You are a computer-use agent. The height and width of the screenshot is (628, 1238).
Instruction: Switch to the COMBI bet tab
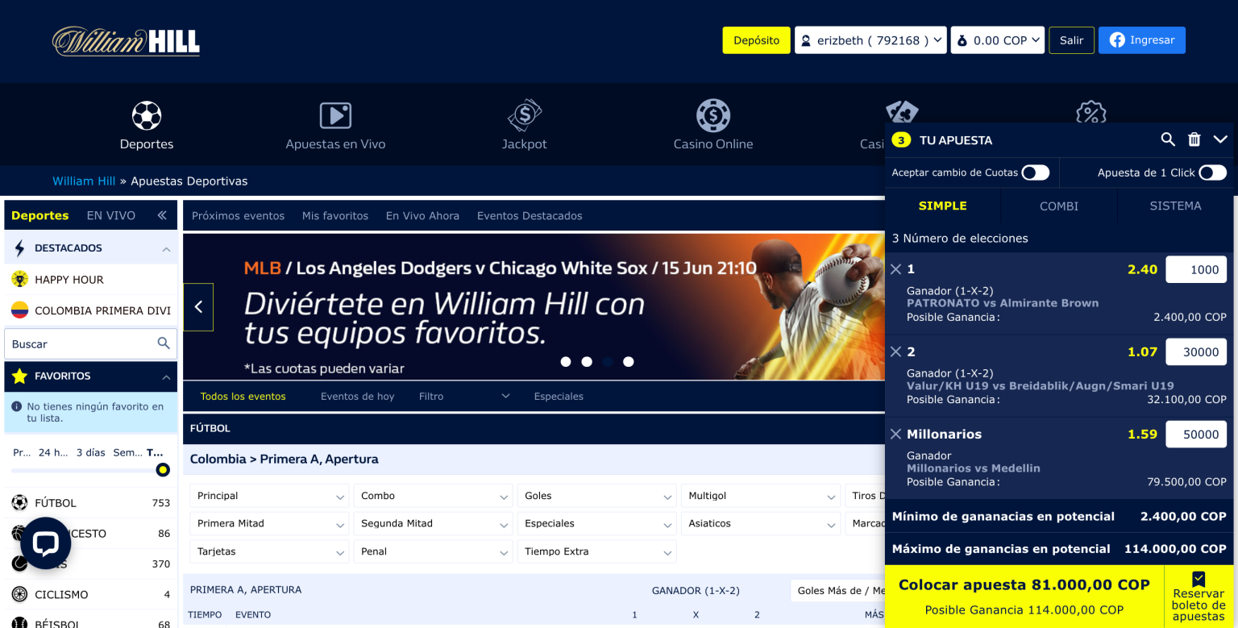click(1059, 206)
